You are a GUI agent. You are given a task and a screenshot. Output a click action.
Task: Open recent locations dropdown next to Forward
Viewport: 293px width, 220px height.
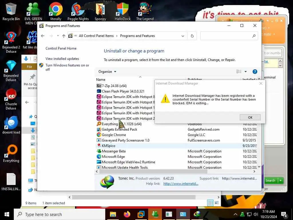point(58,36)
